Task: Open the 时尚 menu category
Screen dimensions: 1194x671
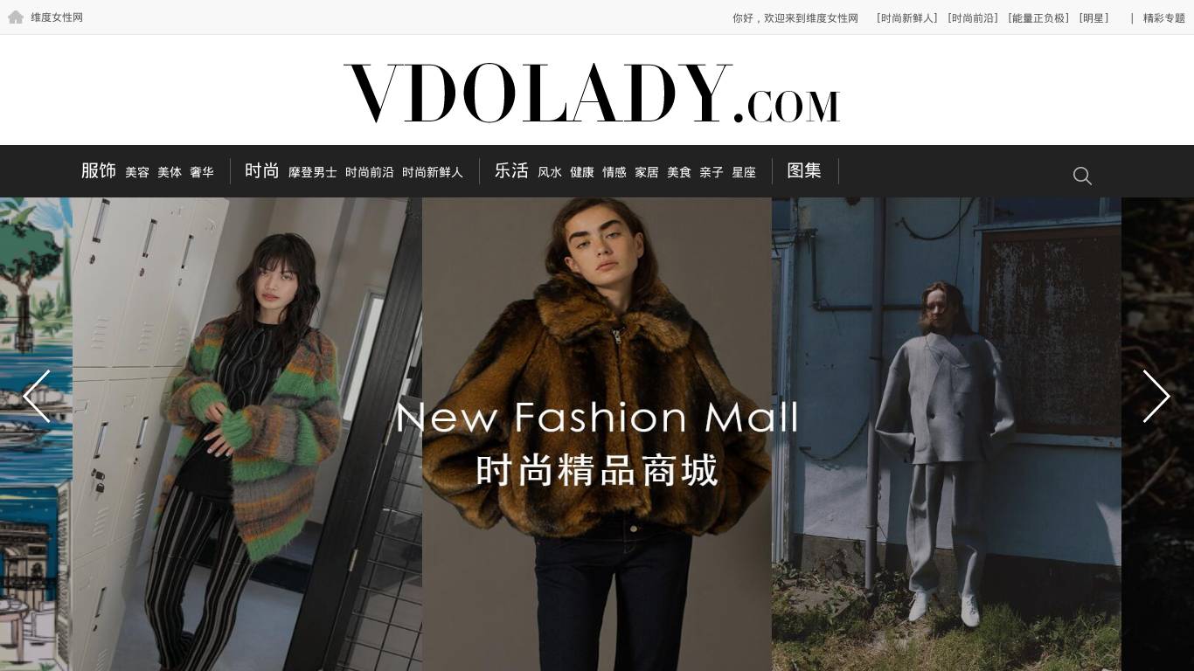Action: click(x=262, y=170)
